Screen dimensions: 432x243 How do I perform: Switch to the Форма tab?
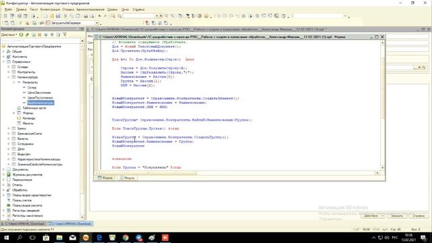coord(105,178)
